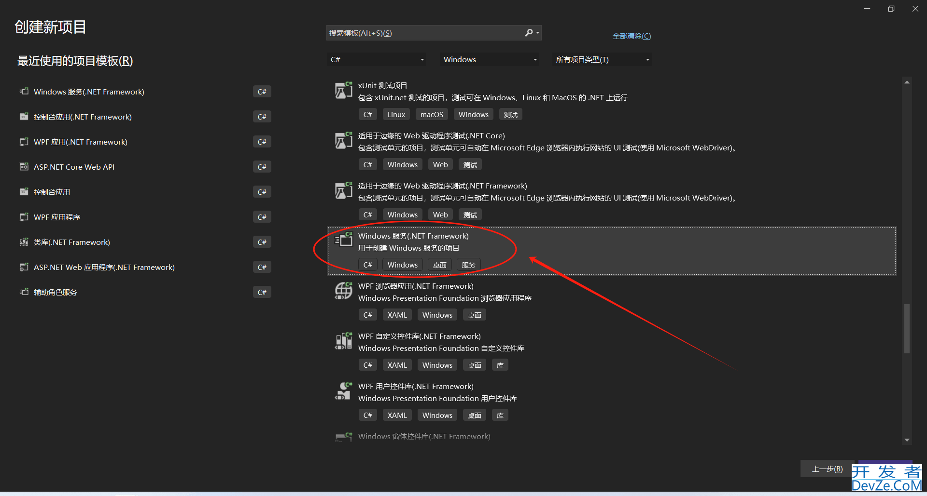Click icon of recent Windows 服务(.NET Framework) template

pyautogui.click(x=24, y=91)
